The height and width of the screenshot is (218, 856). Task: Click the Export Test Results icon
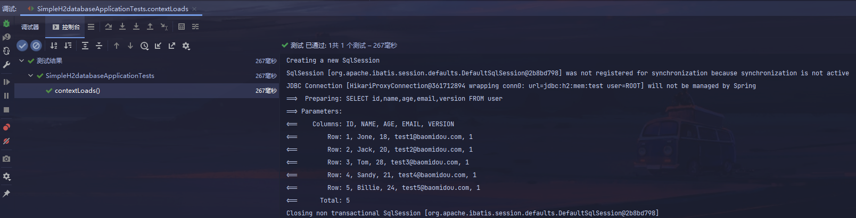pyautogui.click(x=172, y=46)
